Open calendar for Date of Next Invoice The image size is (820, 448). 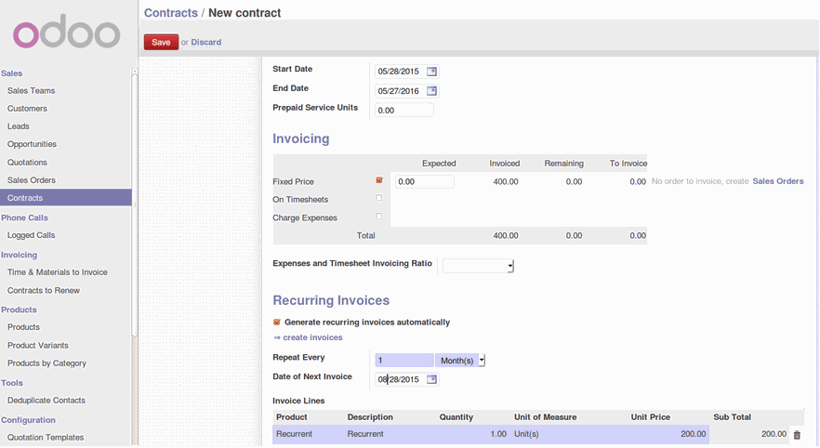tap(431, 379)
